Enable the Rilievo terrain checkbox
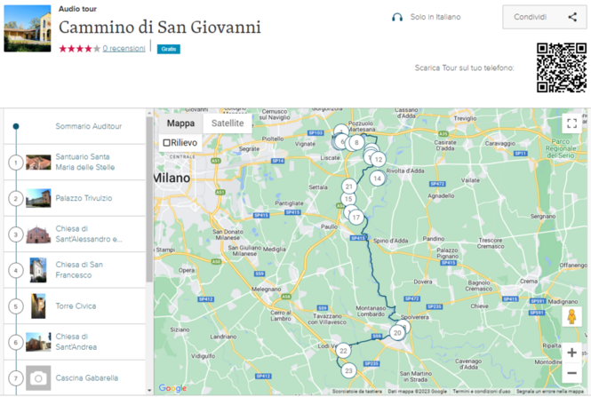The width and height of the screenshot is (591, 397). tap(167, 143)
